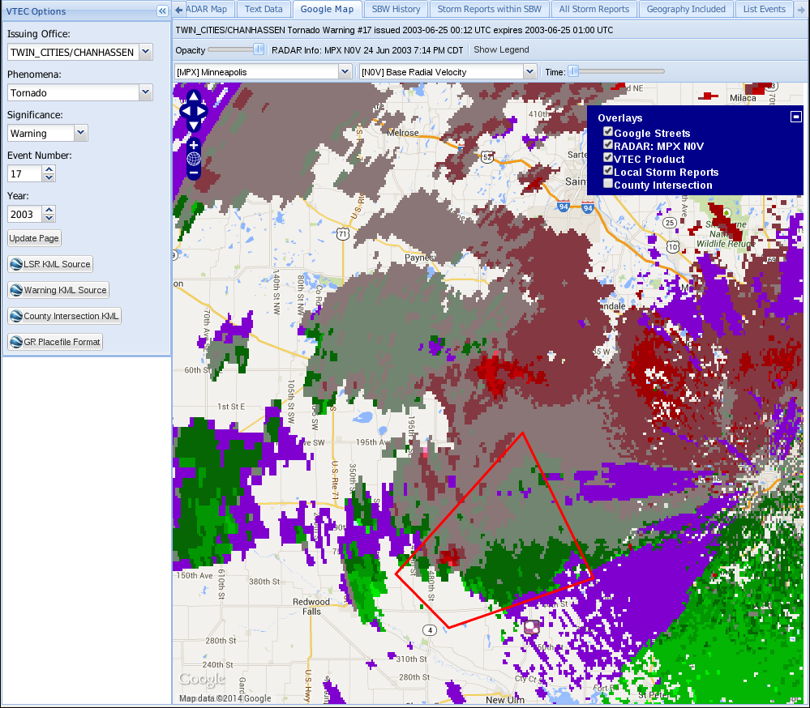
Task: Click the radar Opacity slider handle
Action: [259, 49]
